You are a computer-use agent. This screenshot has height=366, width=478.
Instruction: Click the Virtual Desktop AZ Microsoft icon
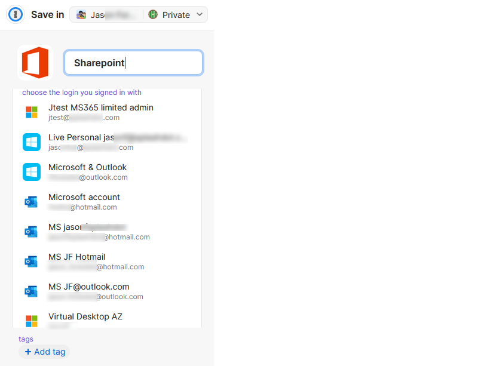(32, 321)
